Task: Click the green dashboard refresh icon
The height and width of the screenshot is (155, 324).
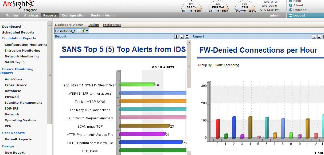Action: point(83,31)
